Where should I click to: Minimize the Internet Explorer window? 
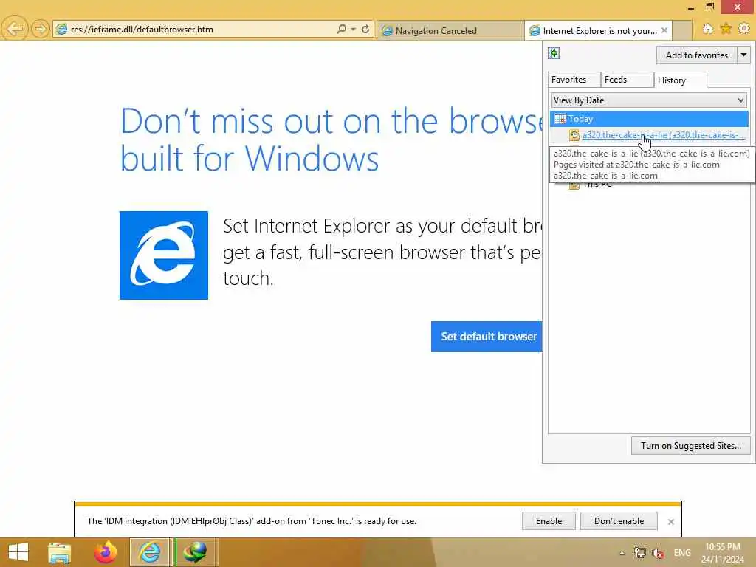[x=690, y=7]
